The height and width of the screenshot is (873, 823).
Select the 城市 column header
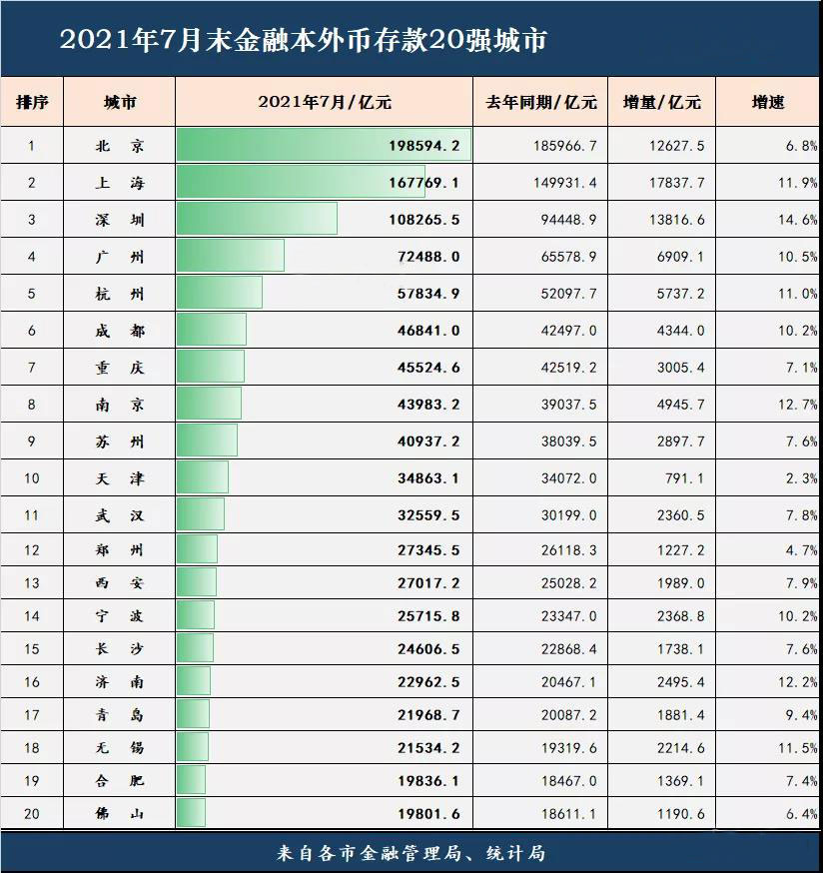(120, 102)
